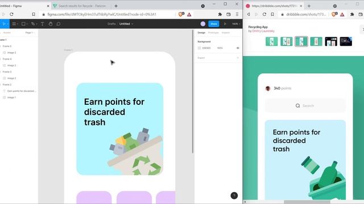Select the Hand tool in Figma
The width and height of the screenshot is (364, 204).
51,24
